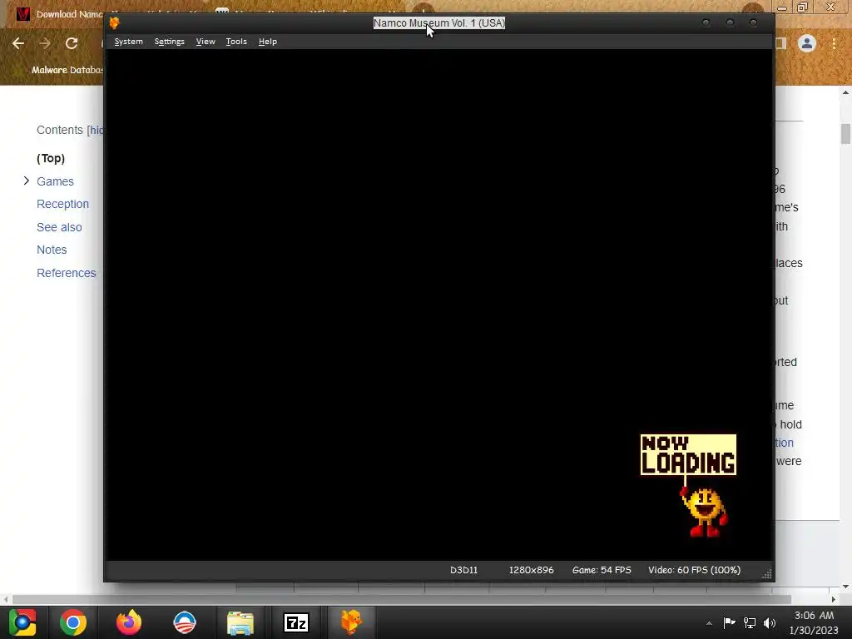Viewport: 852px width, 639px height.
Task: Open the Malware Database bookmark
Action: [x=67, y=70]
